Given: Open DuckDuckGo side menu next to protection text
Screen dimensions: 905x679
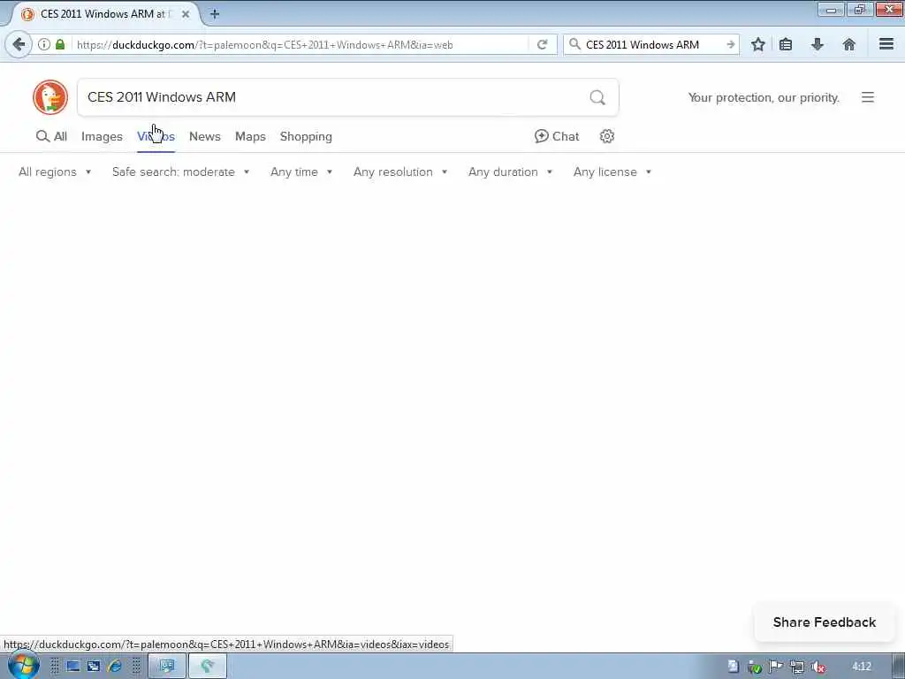Looking at the screenshot, I should click(x=868, y=97).
